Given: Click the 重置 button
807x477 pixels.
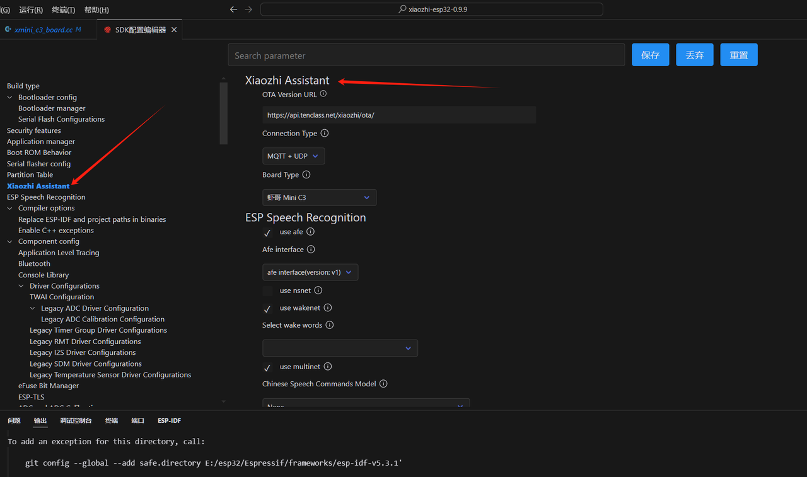Looking at the screenshot, I should (x=738, y=55).
